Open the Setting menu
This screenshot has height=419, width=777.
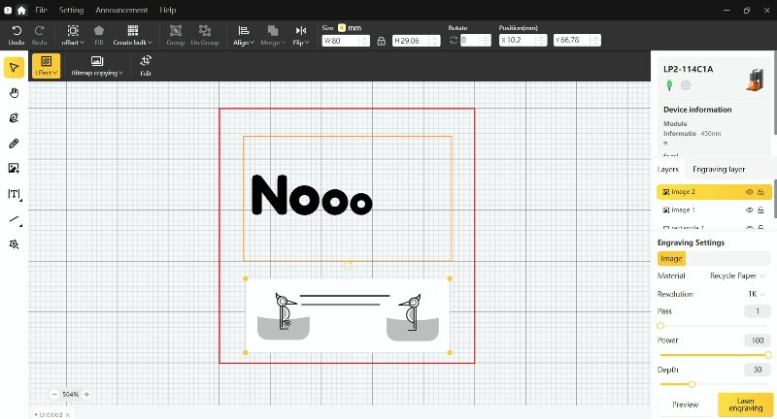pos(71,9)
